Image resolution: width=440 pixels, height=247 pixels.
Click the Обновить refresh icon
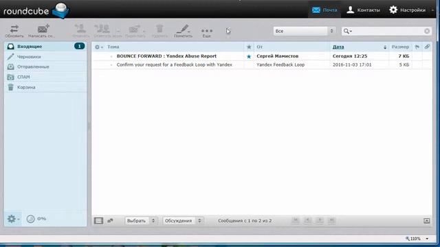14,29
